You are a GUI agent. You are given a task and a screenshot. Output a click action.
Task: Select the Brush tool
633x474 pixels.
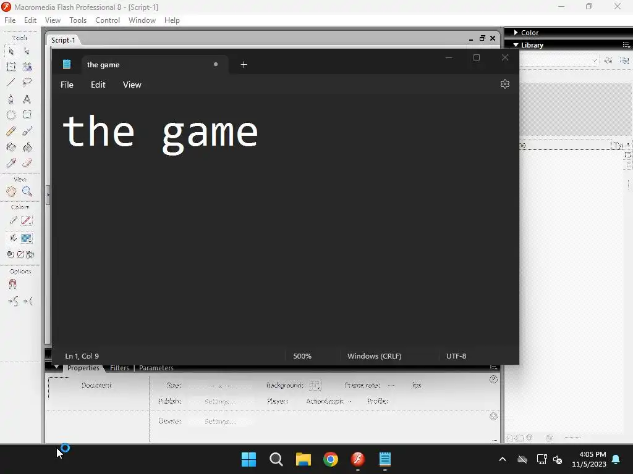27,131
